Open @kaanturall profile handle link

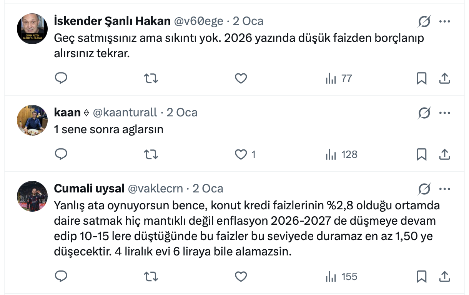(x=125, y=113)
